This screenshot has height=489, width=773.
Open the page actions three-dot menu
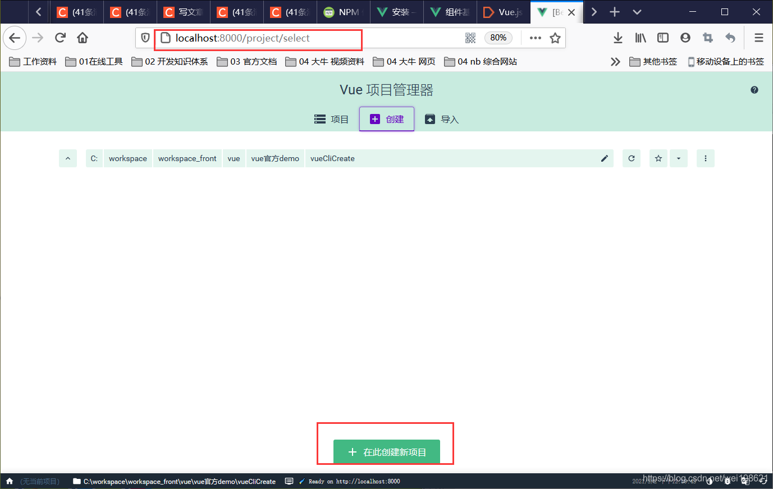pos(536,38)
